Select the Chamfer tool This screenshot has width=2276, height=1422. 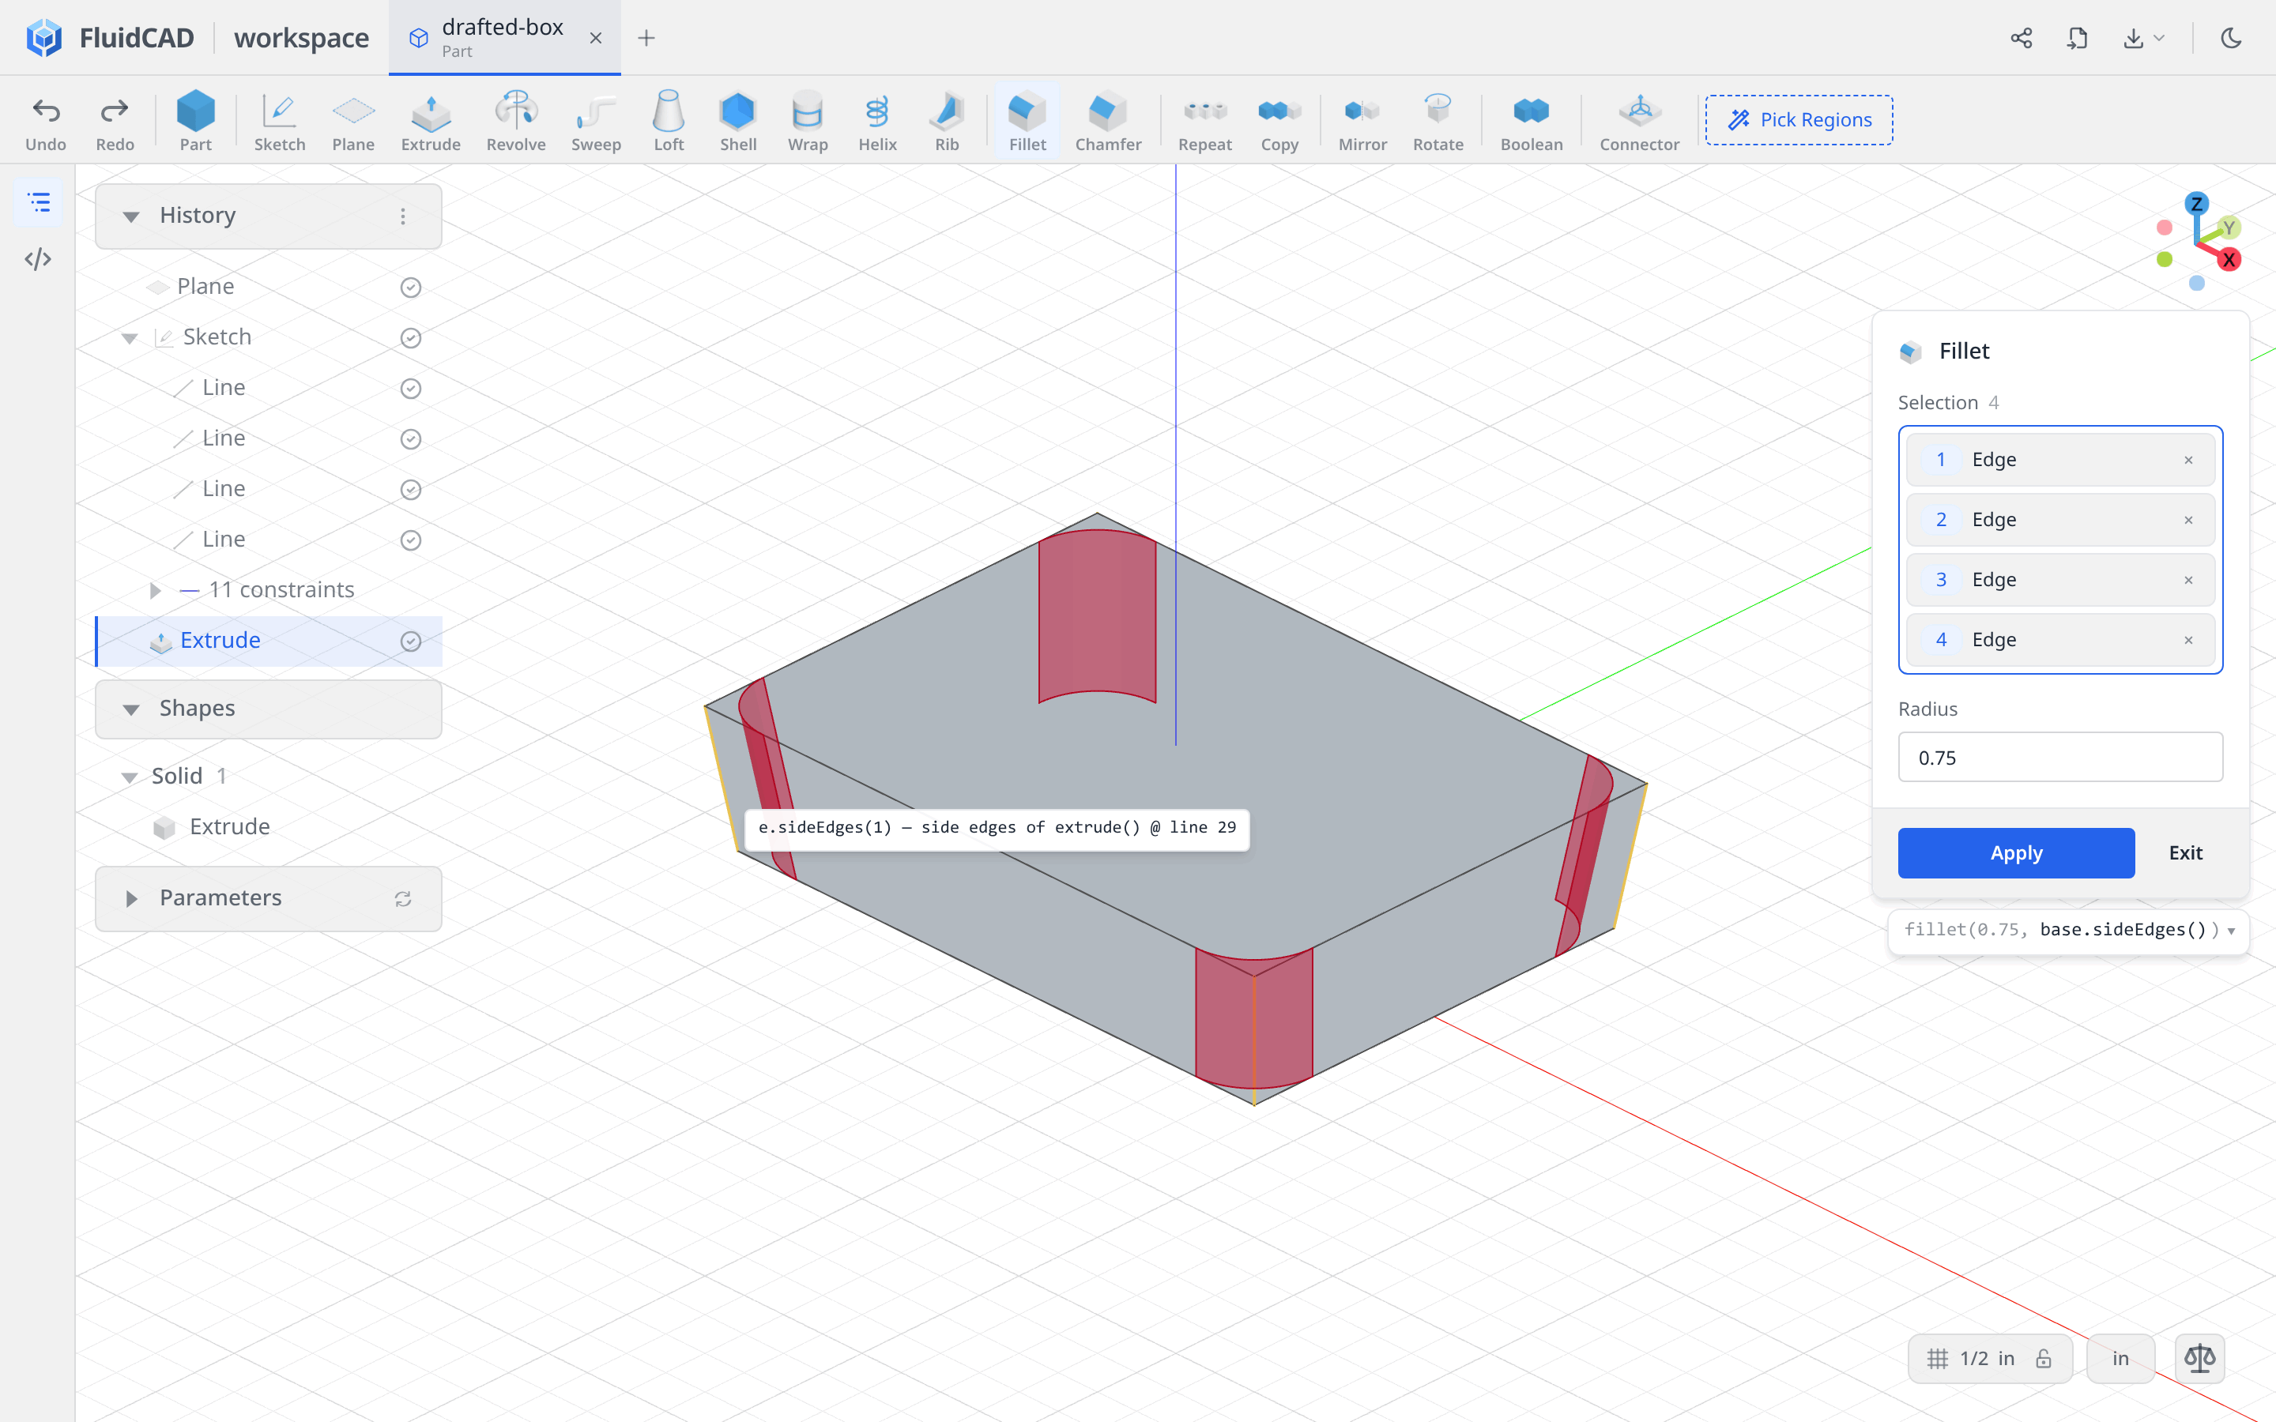[x=1108, y=120]
